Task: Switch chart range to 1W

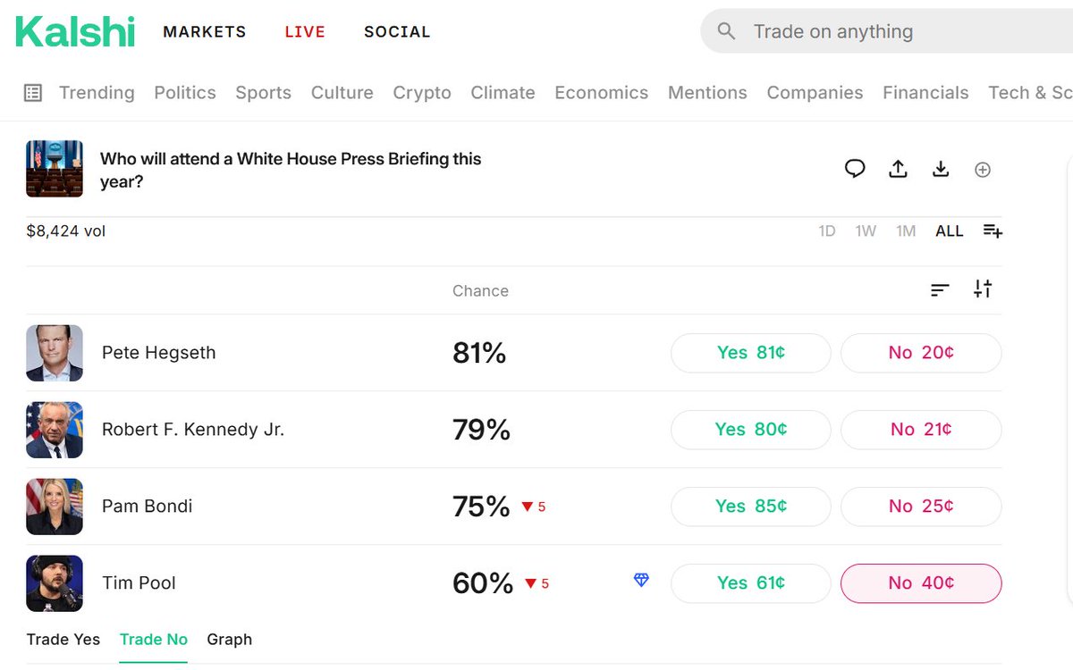Action: point(866,231)
